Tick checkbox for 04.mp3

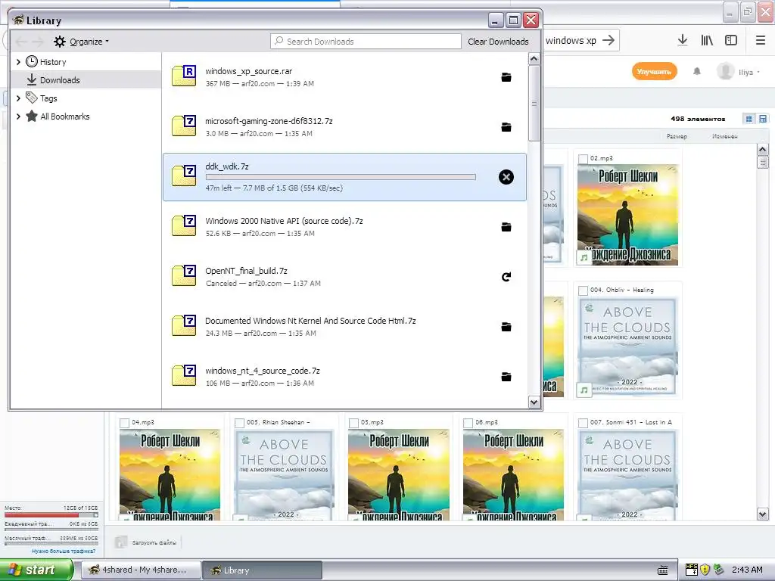tap(125, 423)
